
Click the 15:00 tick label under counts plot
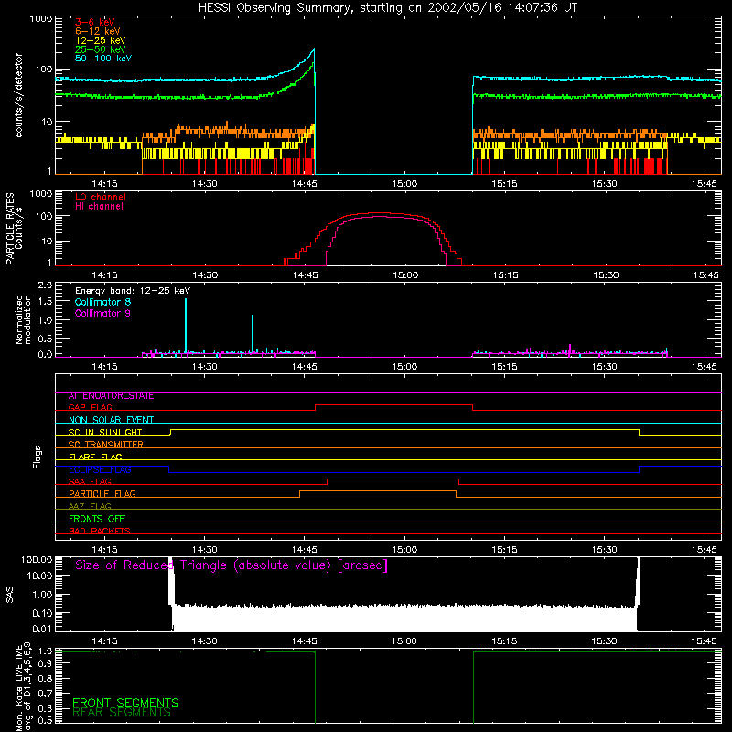pyautogui.click(x=404, y=184)
